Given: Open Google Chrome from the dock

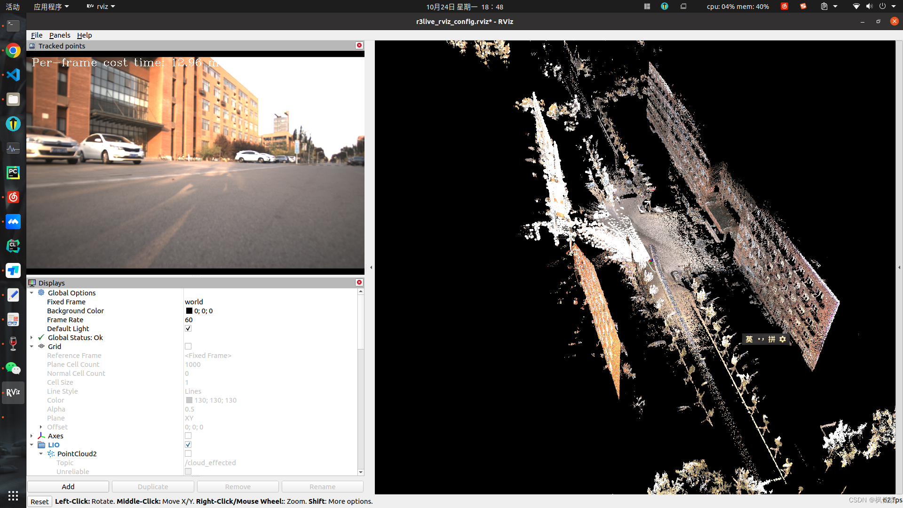Looking at the screenshot, I should click(x=13, y=50).
